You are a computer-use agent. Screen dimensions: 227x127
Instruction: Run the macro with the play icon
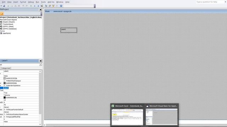click(31, 6)
